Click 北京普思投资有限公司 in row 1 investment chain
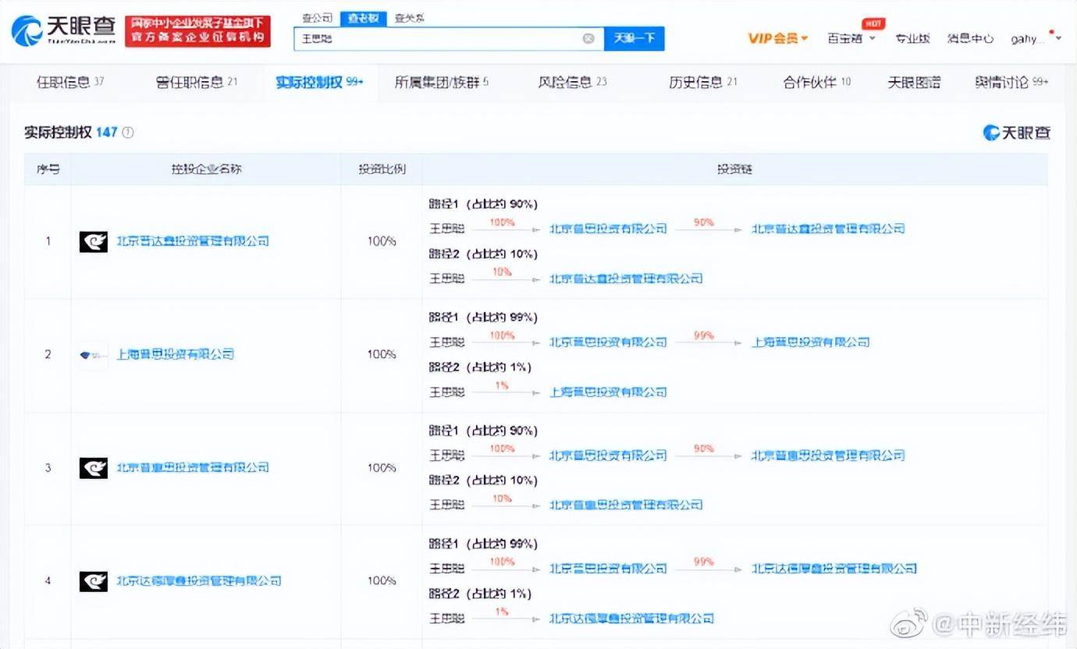This screenshot has width=1077, height=649. pyautogui.click(x=608, y=229)
